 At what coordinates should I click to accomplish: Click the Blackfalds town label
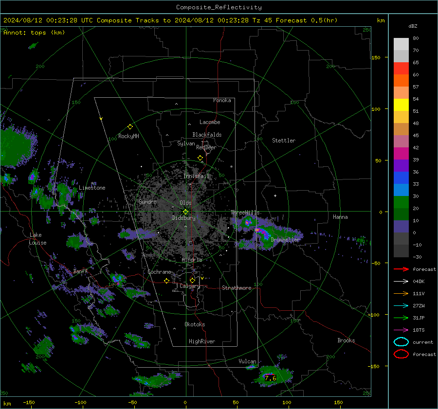207,135
